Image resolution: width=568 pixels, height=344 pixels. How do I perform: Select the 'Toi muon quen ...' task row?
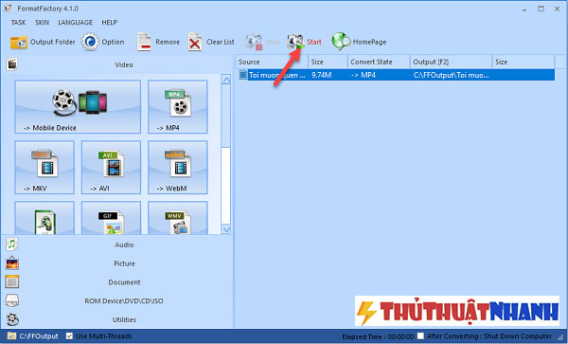396,75
